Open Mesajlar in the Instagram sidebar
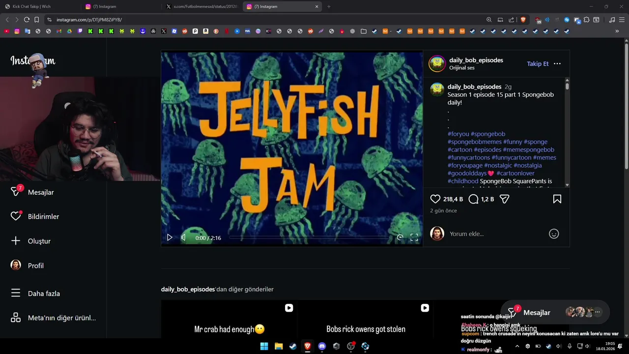This screenshot has height=354, width=629. 32,192
